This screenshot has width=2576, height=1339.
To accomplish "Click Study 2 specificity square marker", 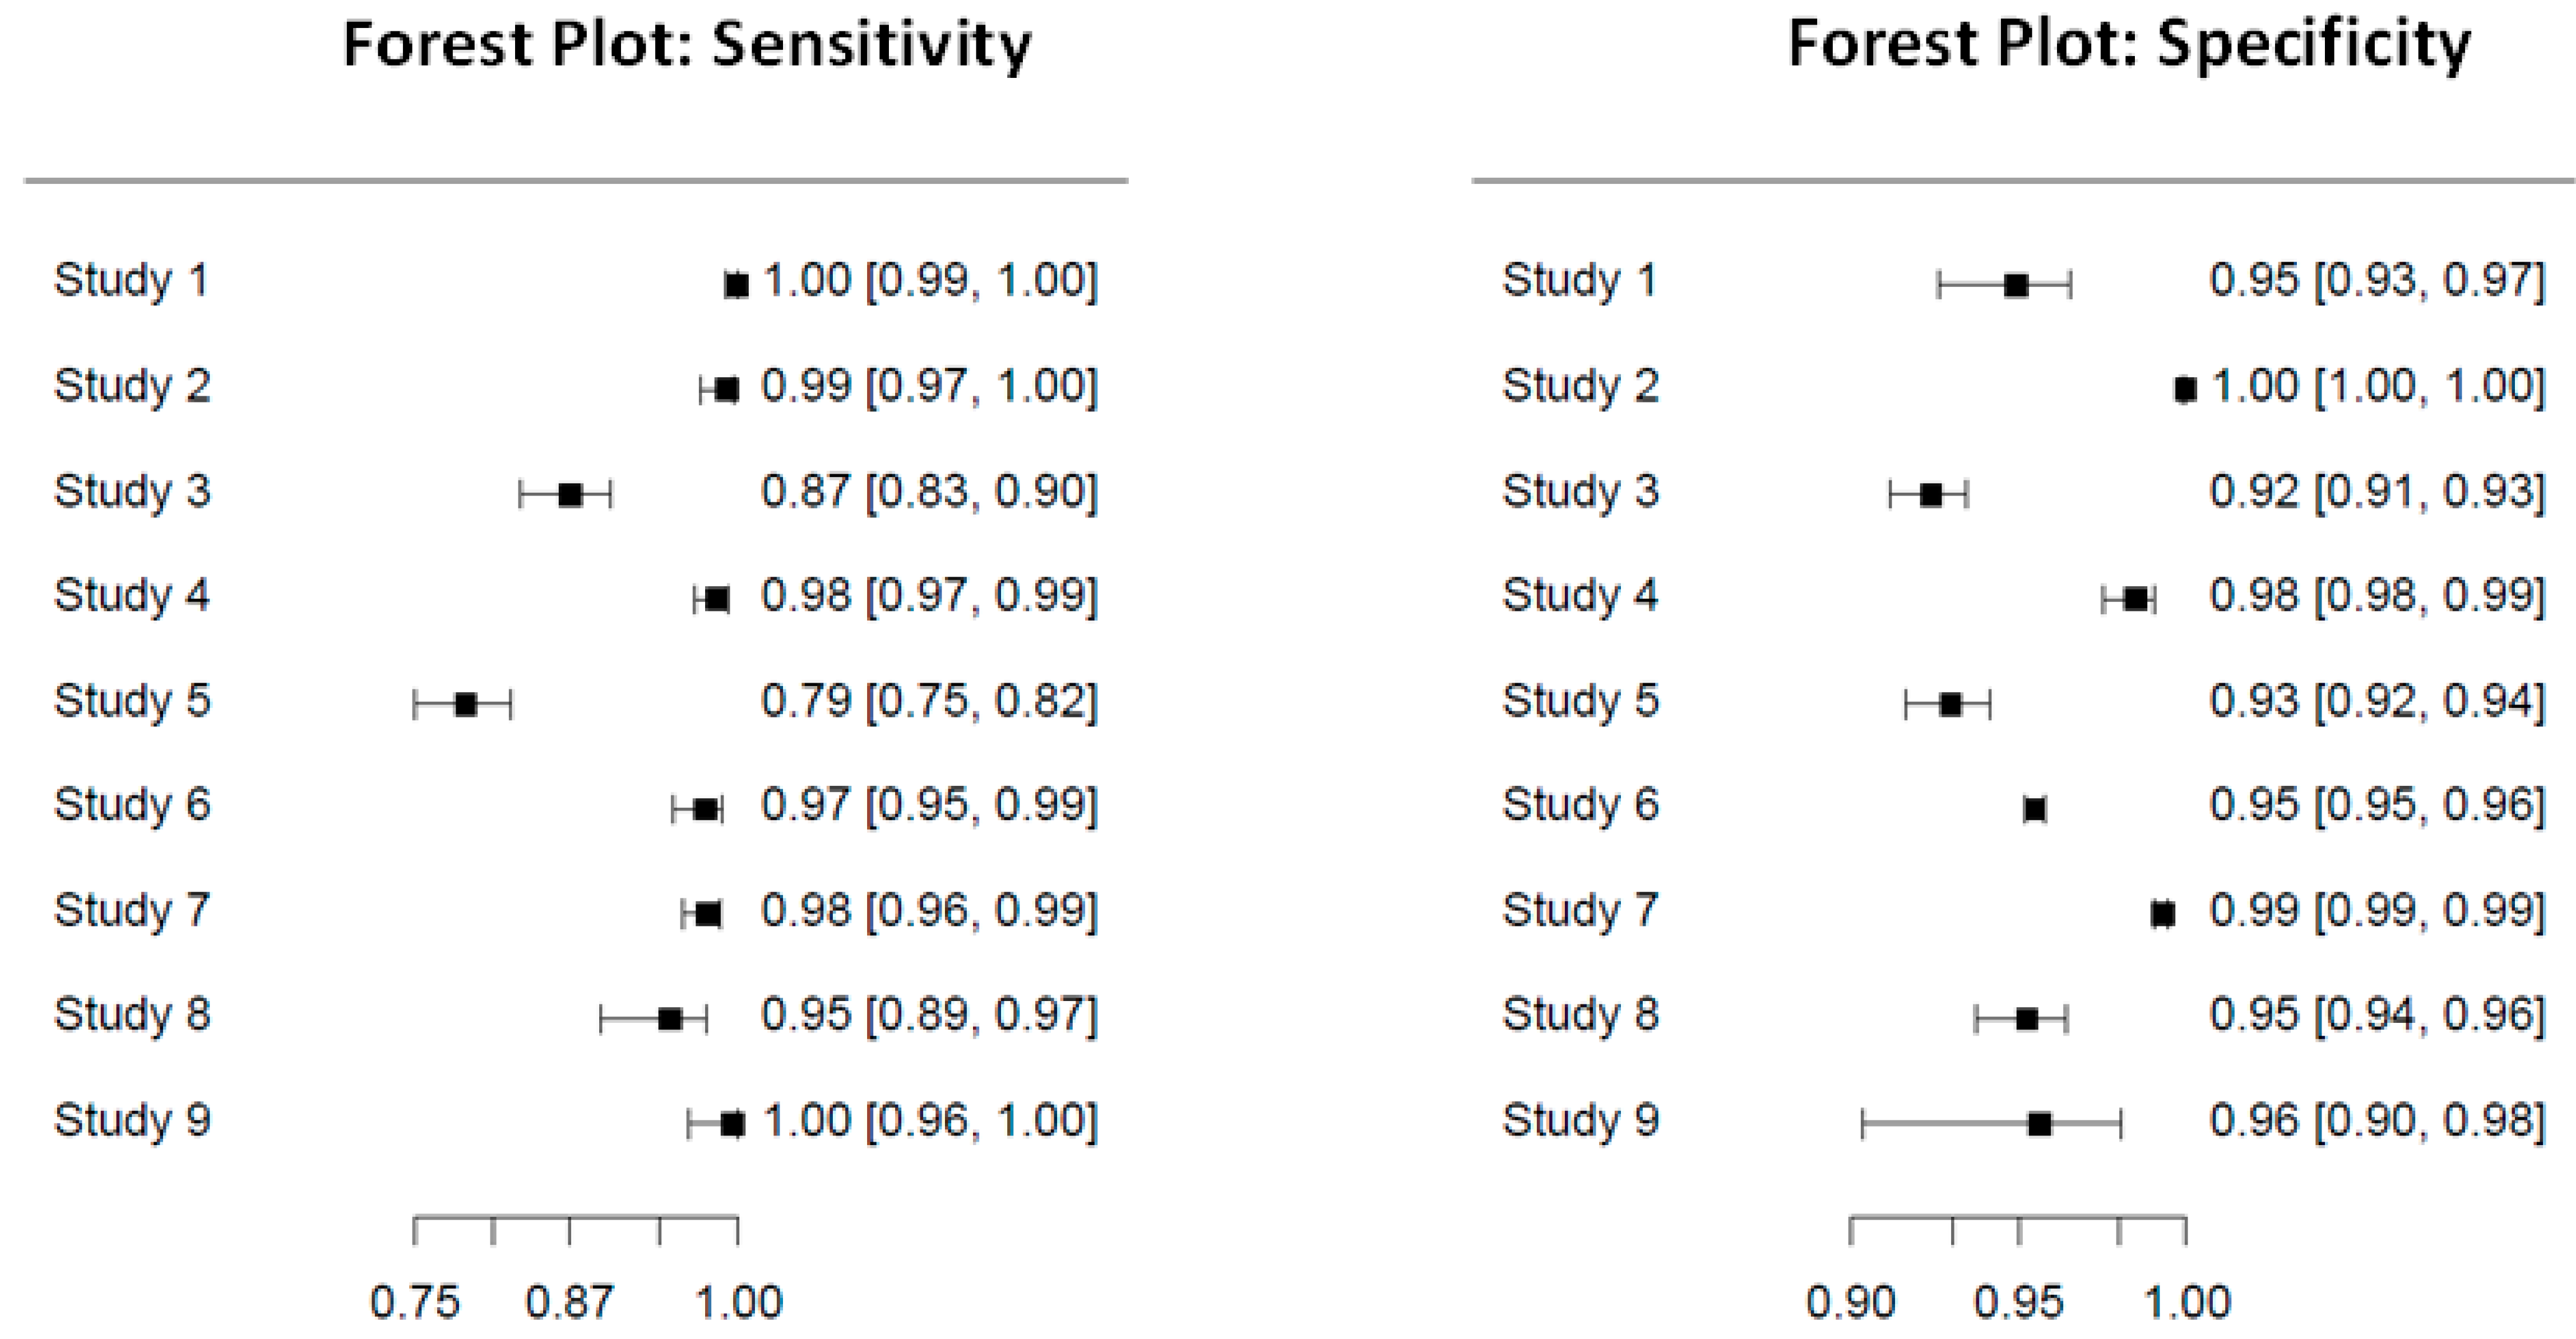I will click(x=2185, y=389).
